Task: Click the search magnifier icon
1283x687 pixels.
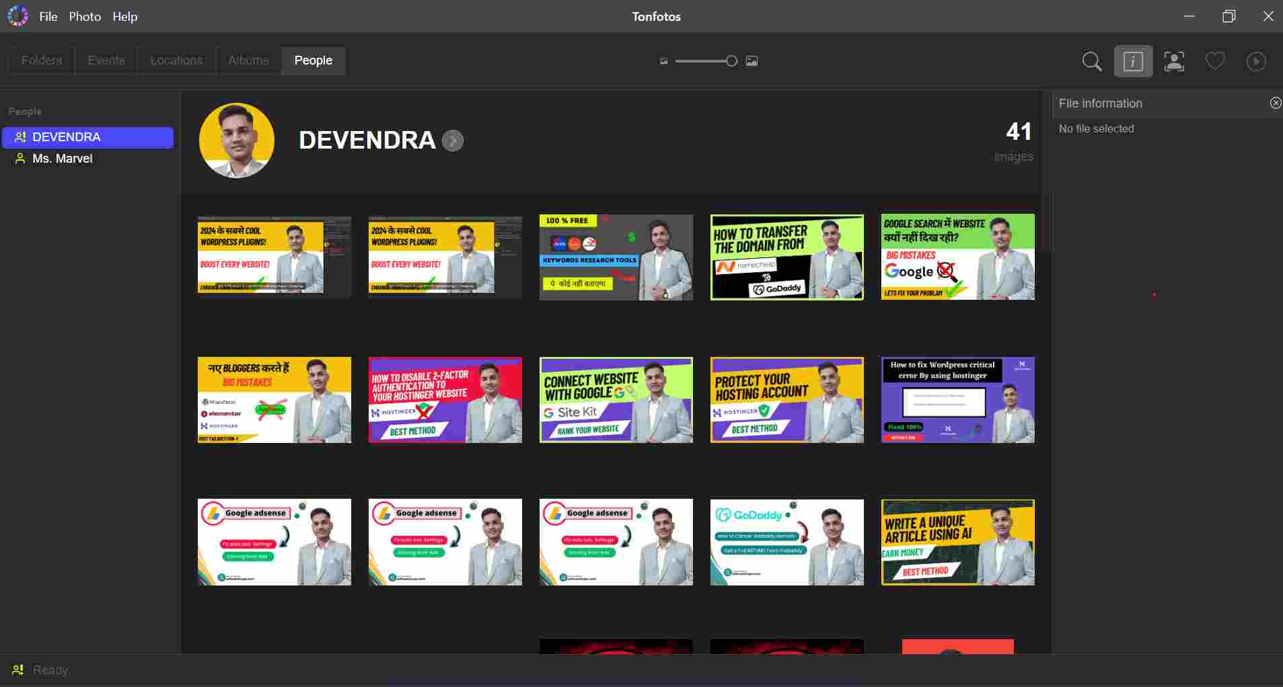Action: click(1091, 61)
